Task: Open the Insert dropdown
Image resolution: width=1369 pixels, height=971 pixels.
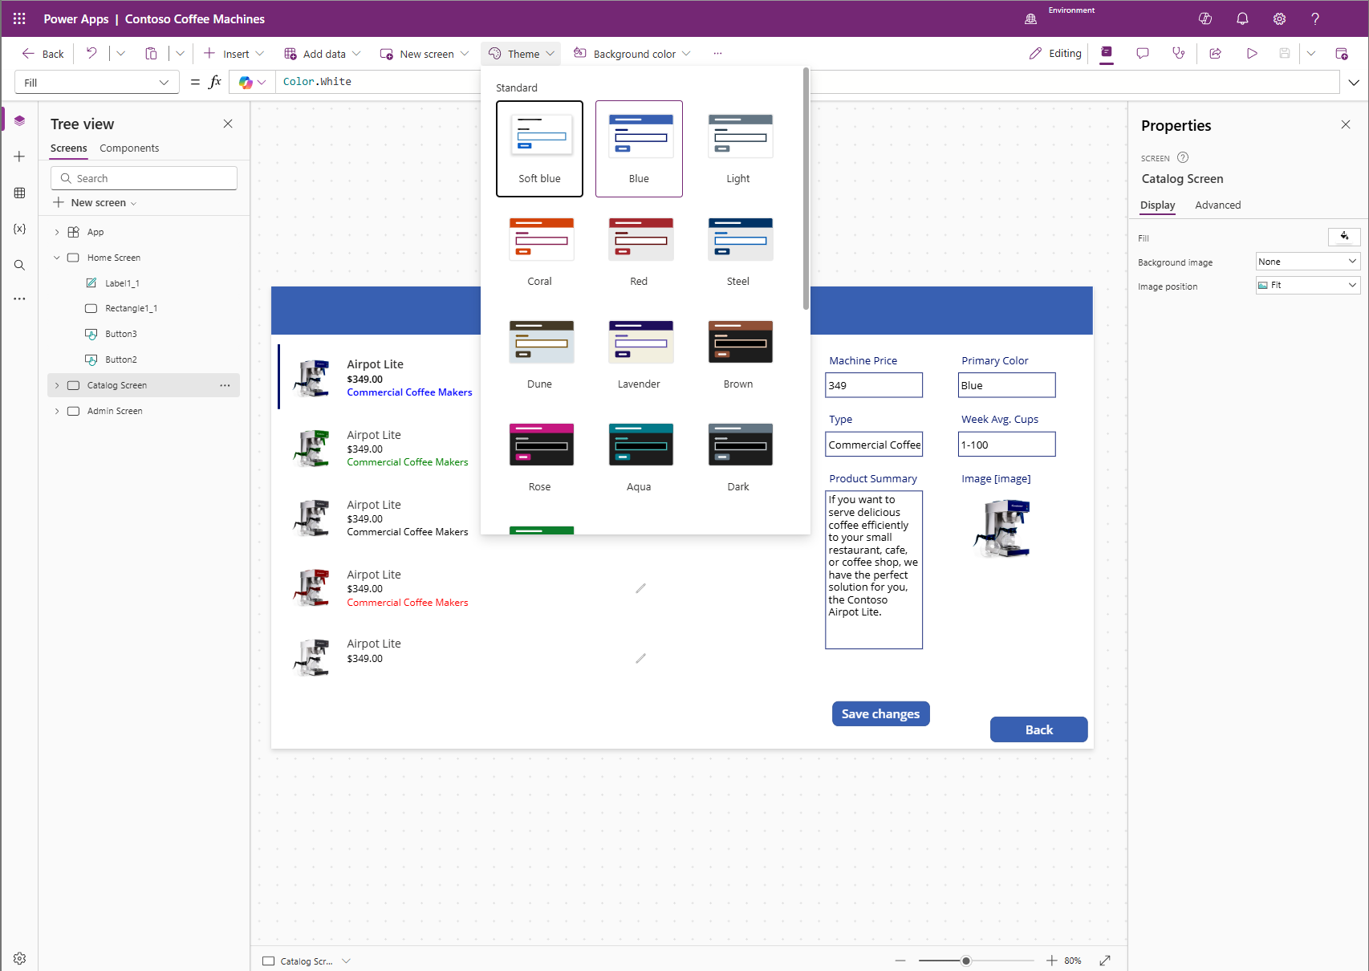Action: tap(234, 54)
